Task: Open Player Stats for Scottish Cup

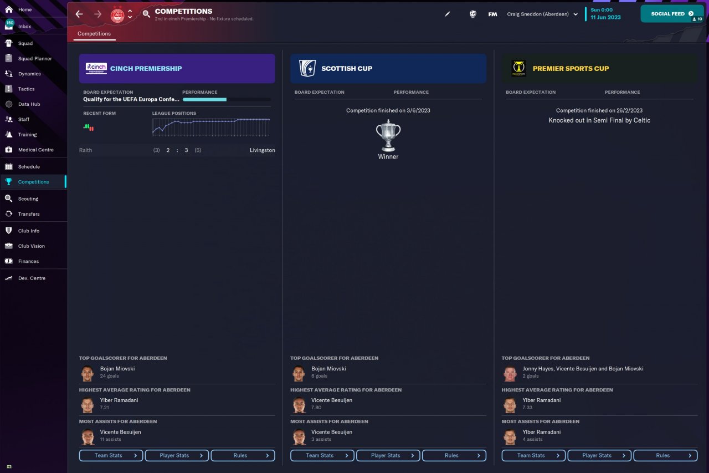Action: (388, 455)
